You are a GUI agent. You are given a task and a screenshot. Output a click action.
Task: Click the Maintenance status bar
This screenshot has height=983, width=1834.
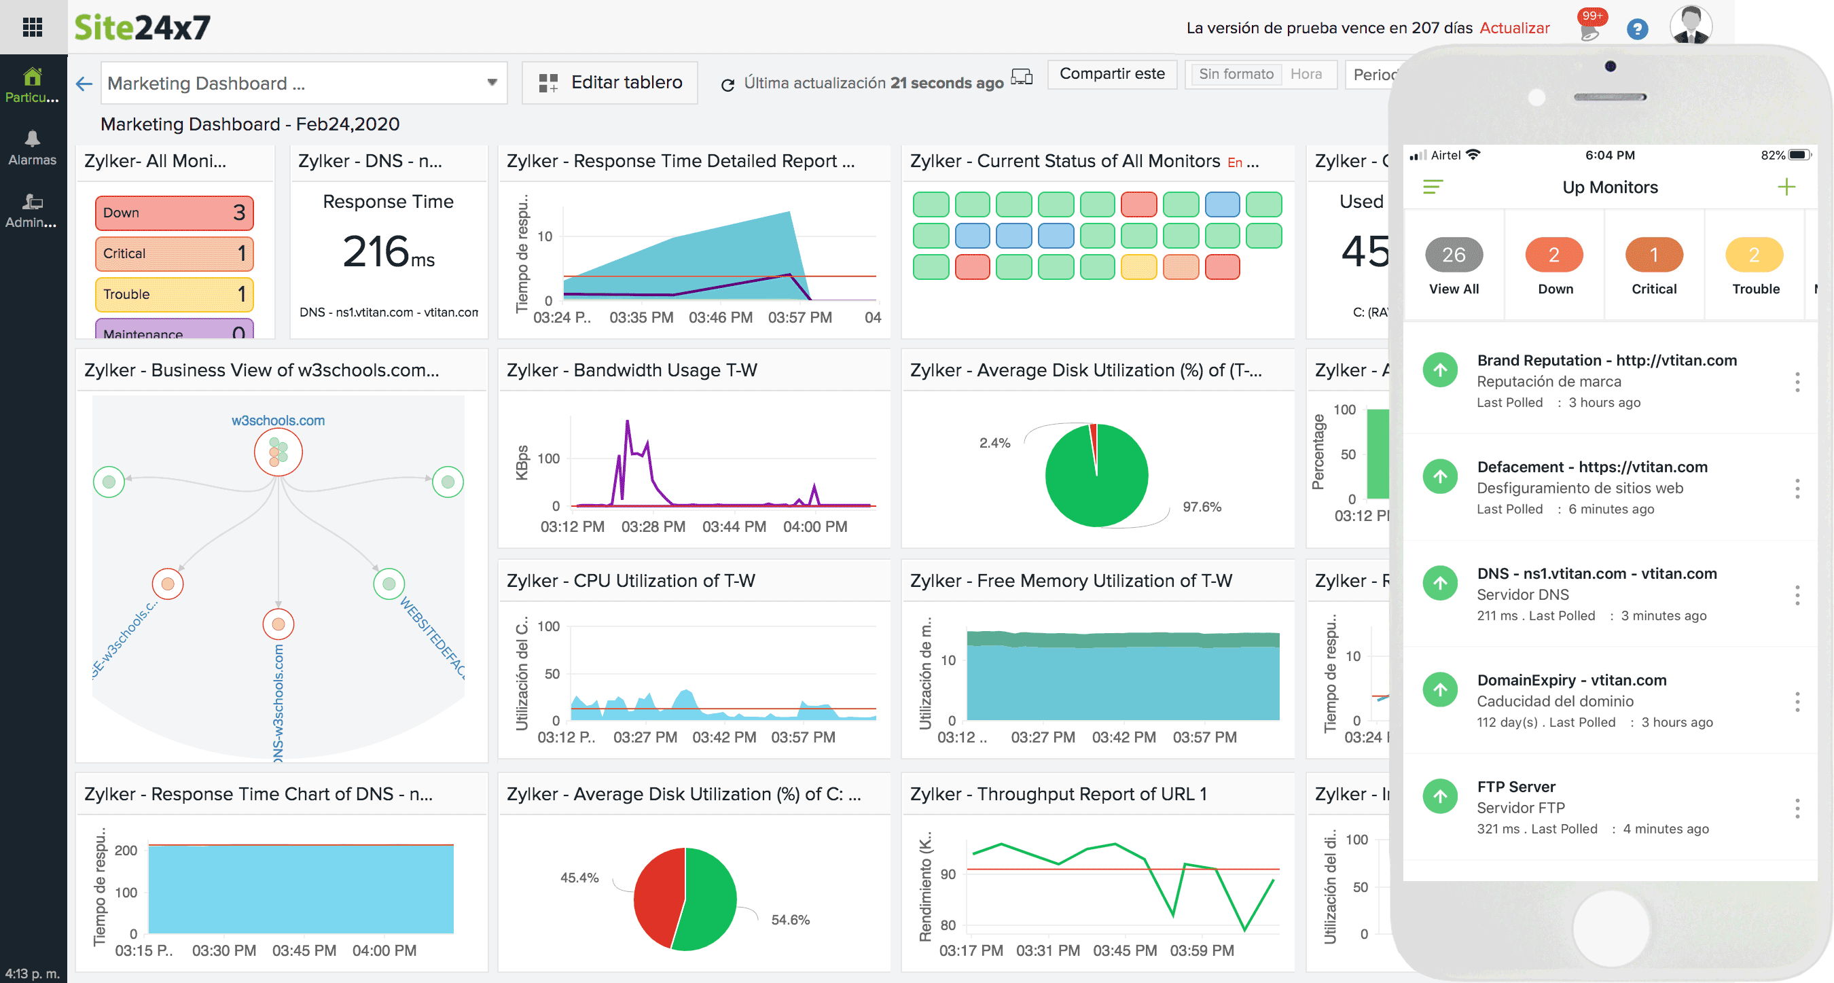(174, 329)
